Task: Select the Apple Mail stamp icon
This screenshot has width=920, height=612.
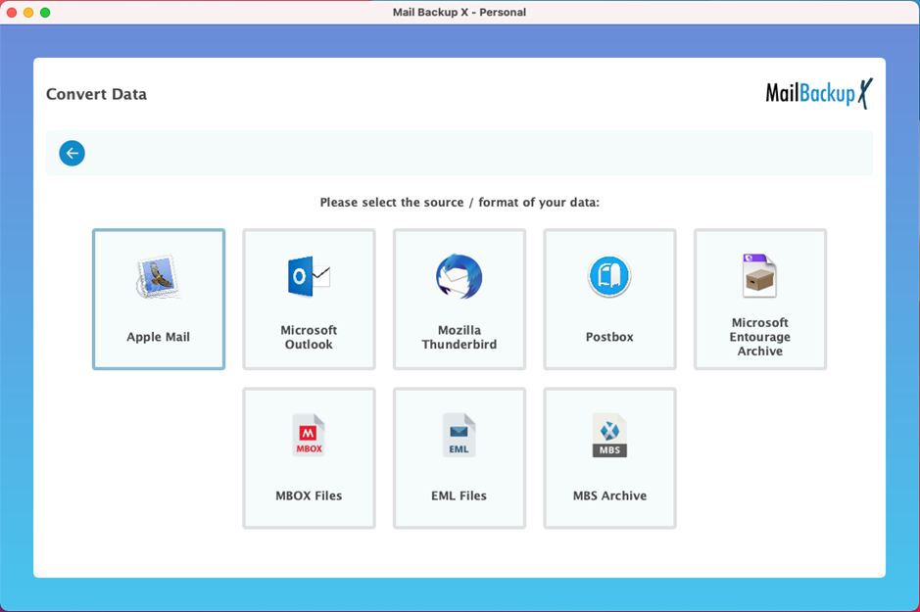Action: click(x=158, y=277)
